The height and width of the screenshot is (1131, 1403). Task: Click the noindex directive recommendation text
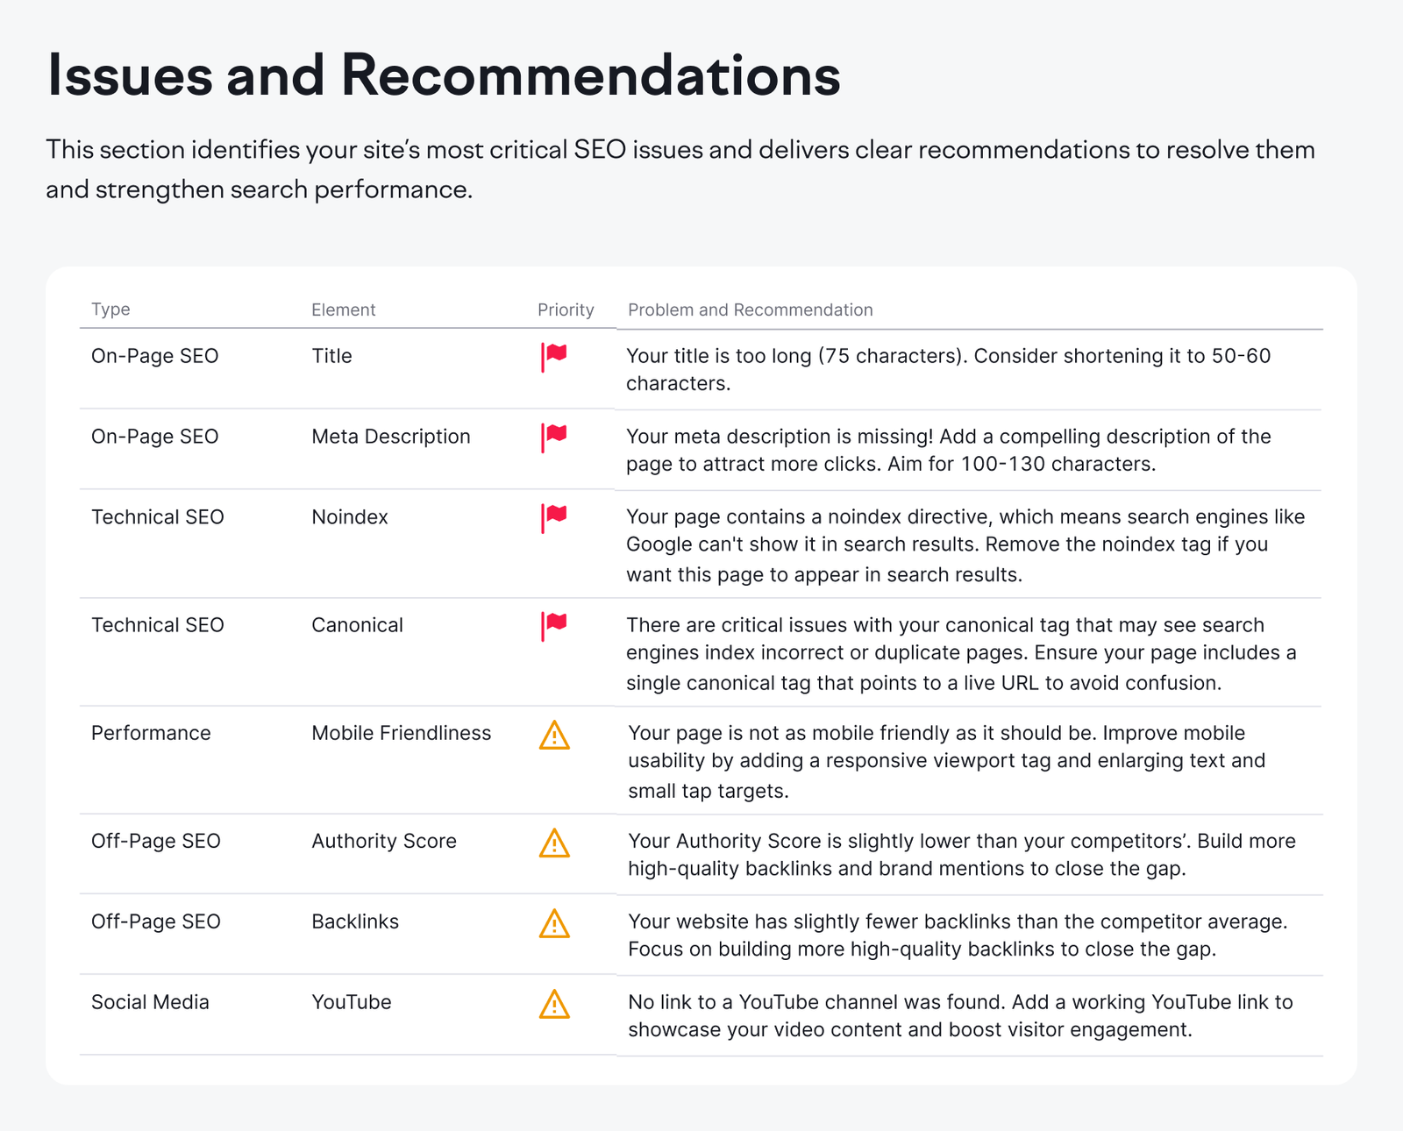965,544
